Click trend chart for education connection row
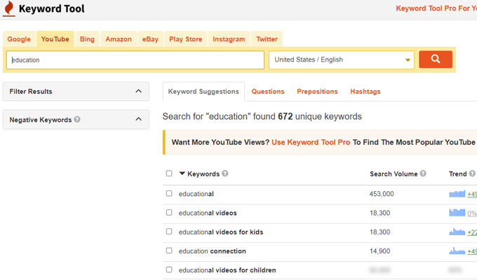477x280 pixels. [457, 251]
